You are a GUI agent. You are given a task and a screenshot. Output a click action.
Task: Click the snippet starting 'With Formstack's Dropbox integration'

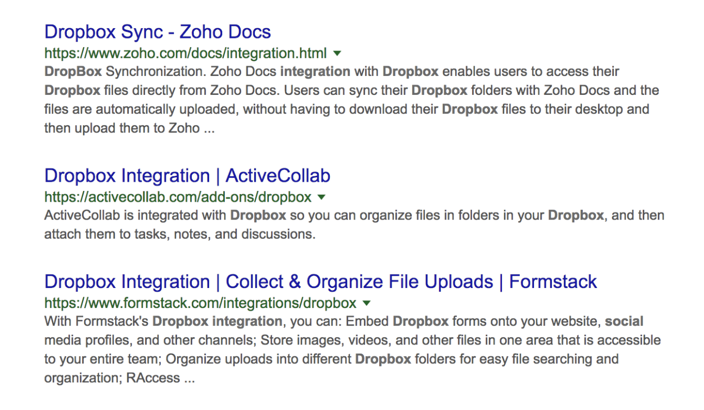pyautogui.click(x=353, y=350)
